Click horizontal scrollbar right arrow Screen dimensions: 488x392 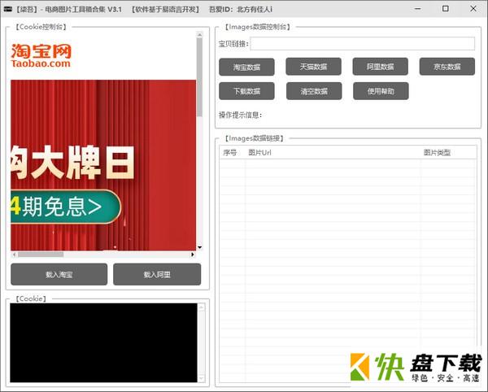pyautogui.click(x=193, y=255)
